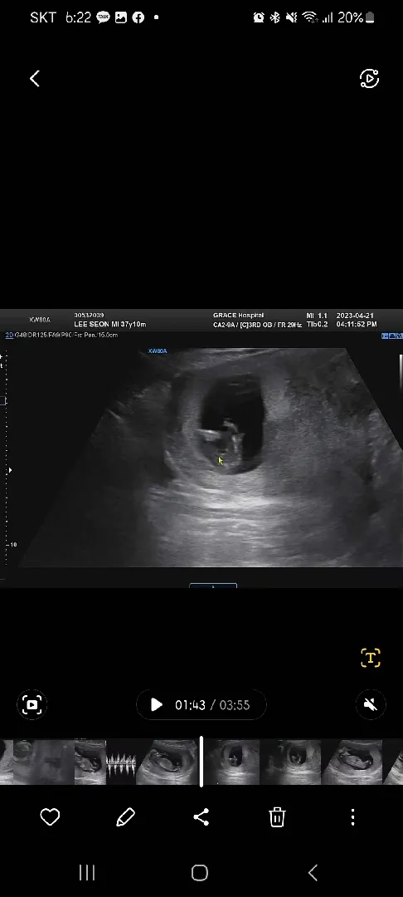
Task: Tap the yellow text extraction icon
Action: (x=371, y=658)
